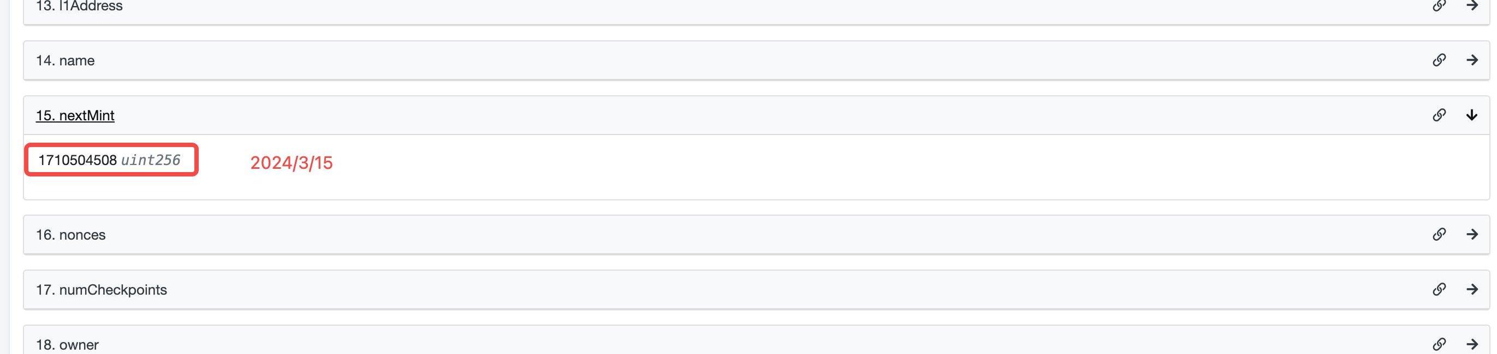Copy permalink icon for nextMint row
Image resolution: width=1497 pixels, height=354 pixels.
1439,115
